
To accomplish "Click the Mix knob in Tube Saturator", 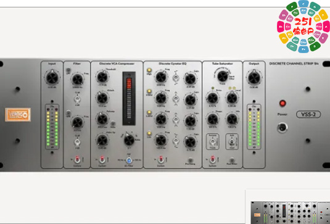I will click(x=232, y=119).
